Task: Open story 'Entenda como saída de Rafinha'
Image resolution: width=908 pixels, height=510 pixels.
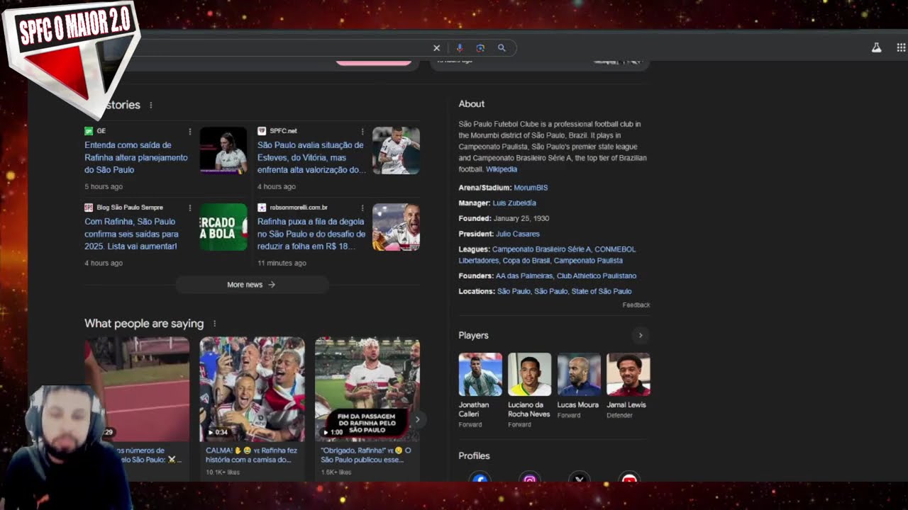Action: pyautogui.click(x=136, y=157)
